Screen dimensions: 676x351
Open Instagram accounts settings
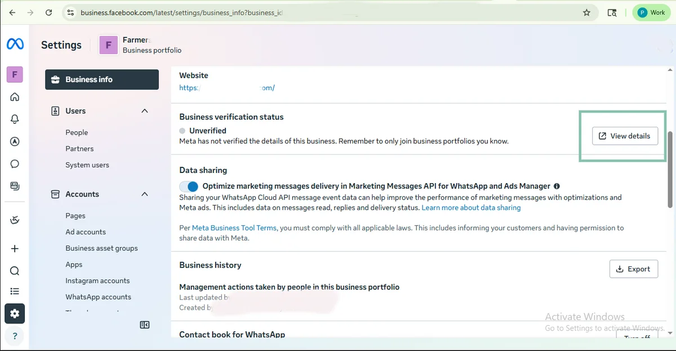[97, 281]
